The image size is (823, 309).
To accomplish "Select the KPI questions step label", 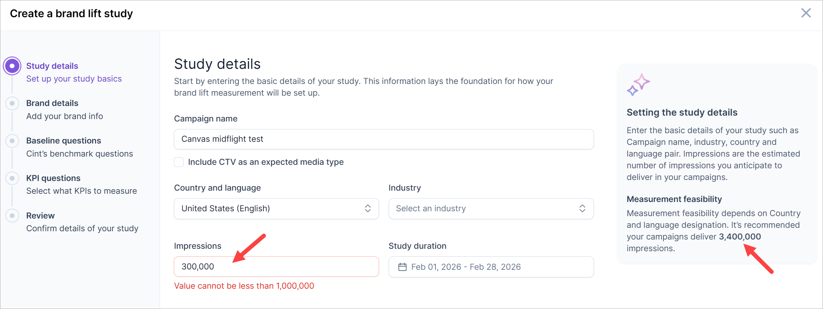I will point(53,178).
